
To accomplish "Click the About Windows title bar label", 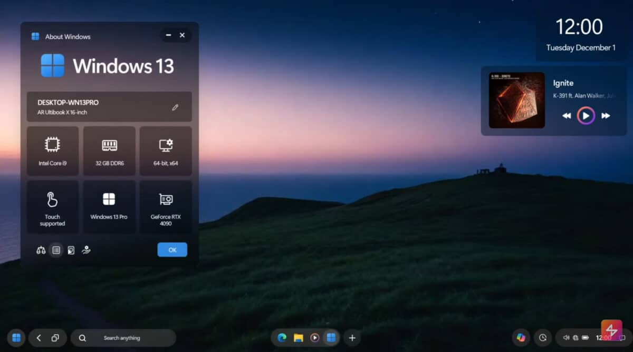I will [x=68, y=36].
